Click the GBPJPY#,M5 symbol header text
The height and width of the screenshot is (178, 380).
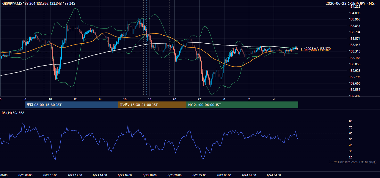pos(39,3)
